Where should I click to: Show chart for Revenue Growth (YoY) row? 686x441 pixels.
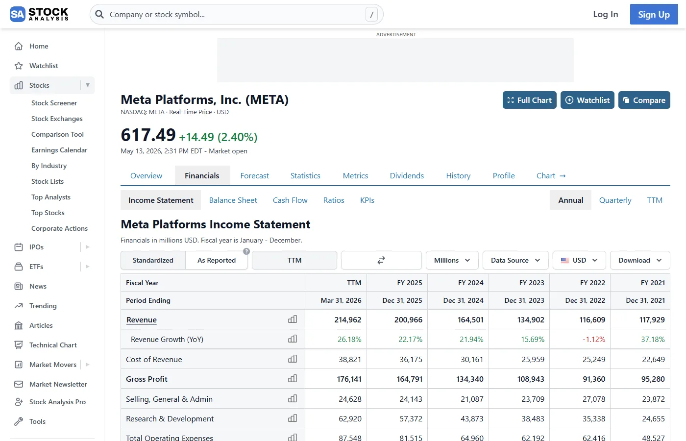tap(293, 339)
